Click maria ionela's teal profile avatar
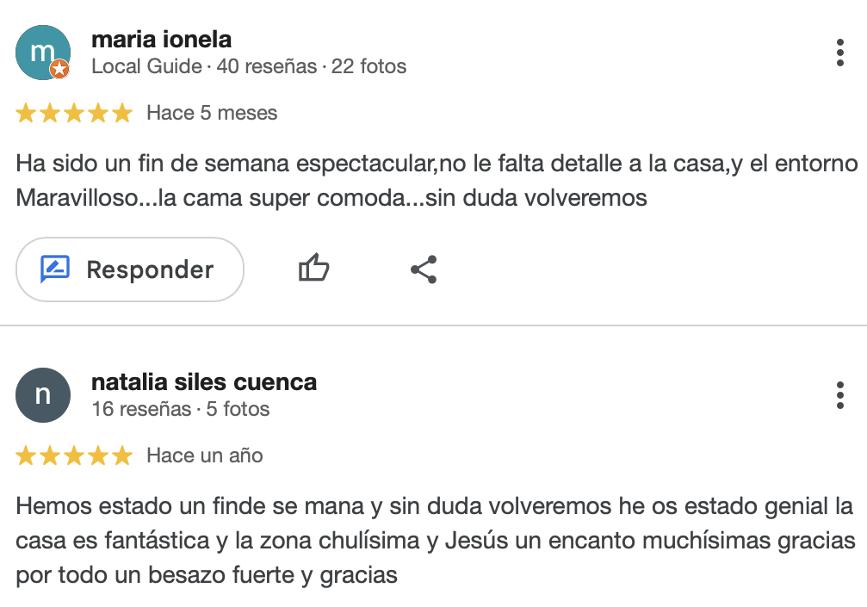The height and width of the screenshot is (607, 867). tap(41, 52)
